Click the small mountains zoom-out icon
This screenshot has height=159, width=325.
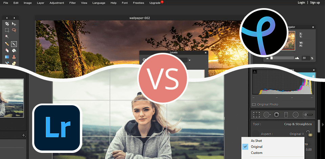pos(267,59)
